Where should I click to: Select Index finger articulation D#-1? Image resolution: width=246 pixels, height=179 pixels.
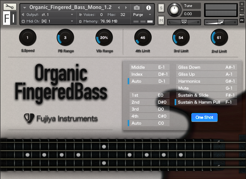149,74
